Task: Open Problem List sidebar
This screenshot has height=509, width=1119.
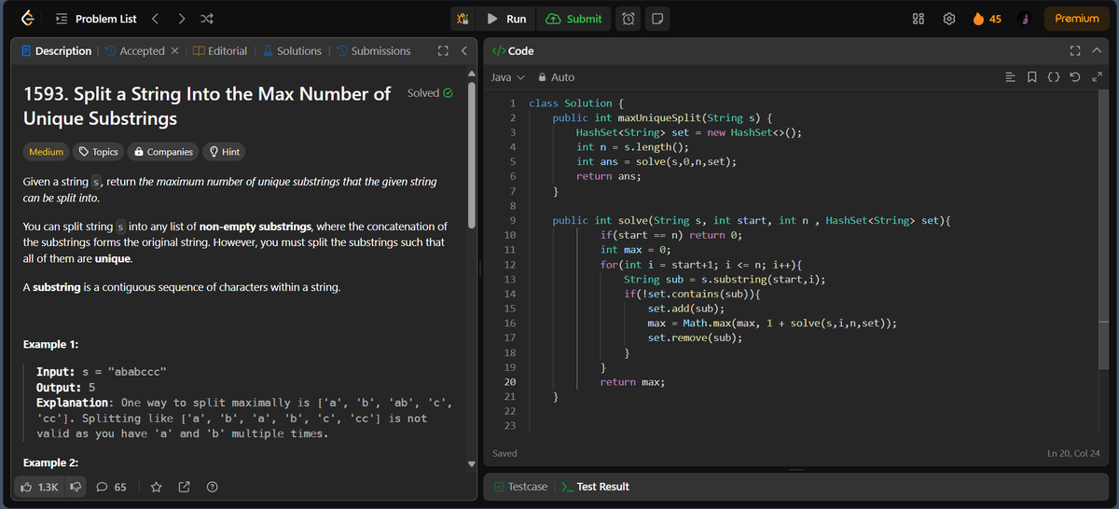Action: pyautogui.click(x=96, y=19)
